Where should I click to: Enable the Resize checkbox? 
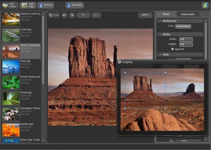pyautogui.click(x=160, y=34)
